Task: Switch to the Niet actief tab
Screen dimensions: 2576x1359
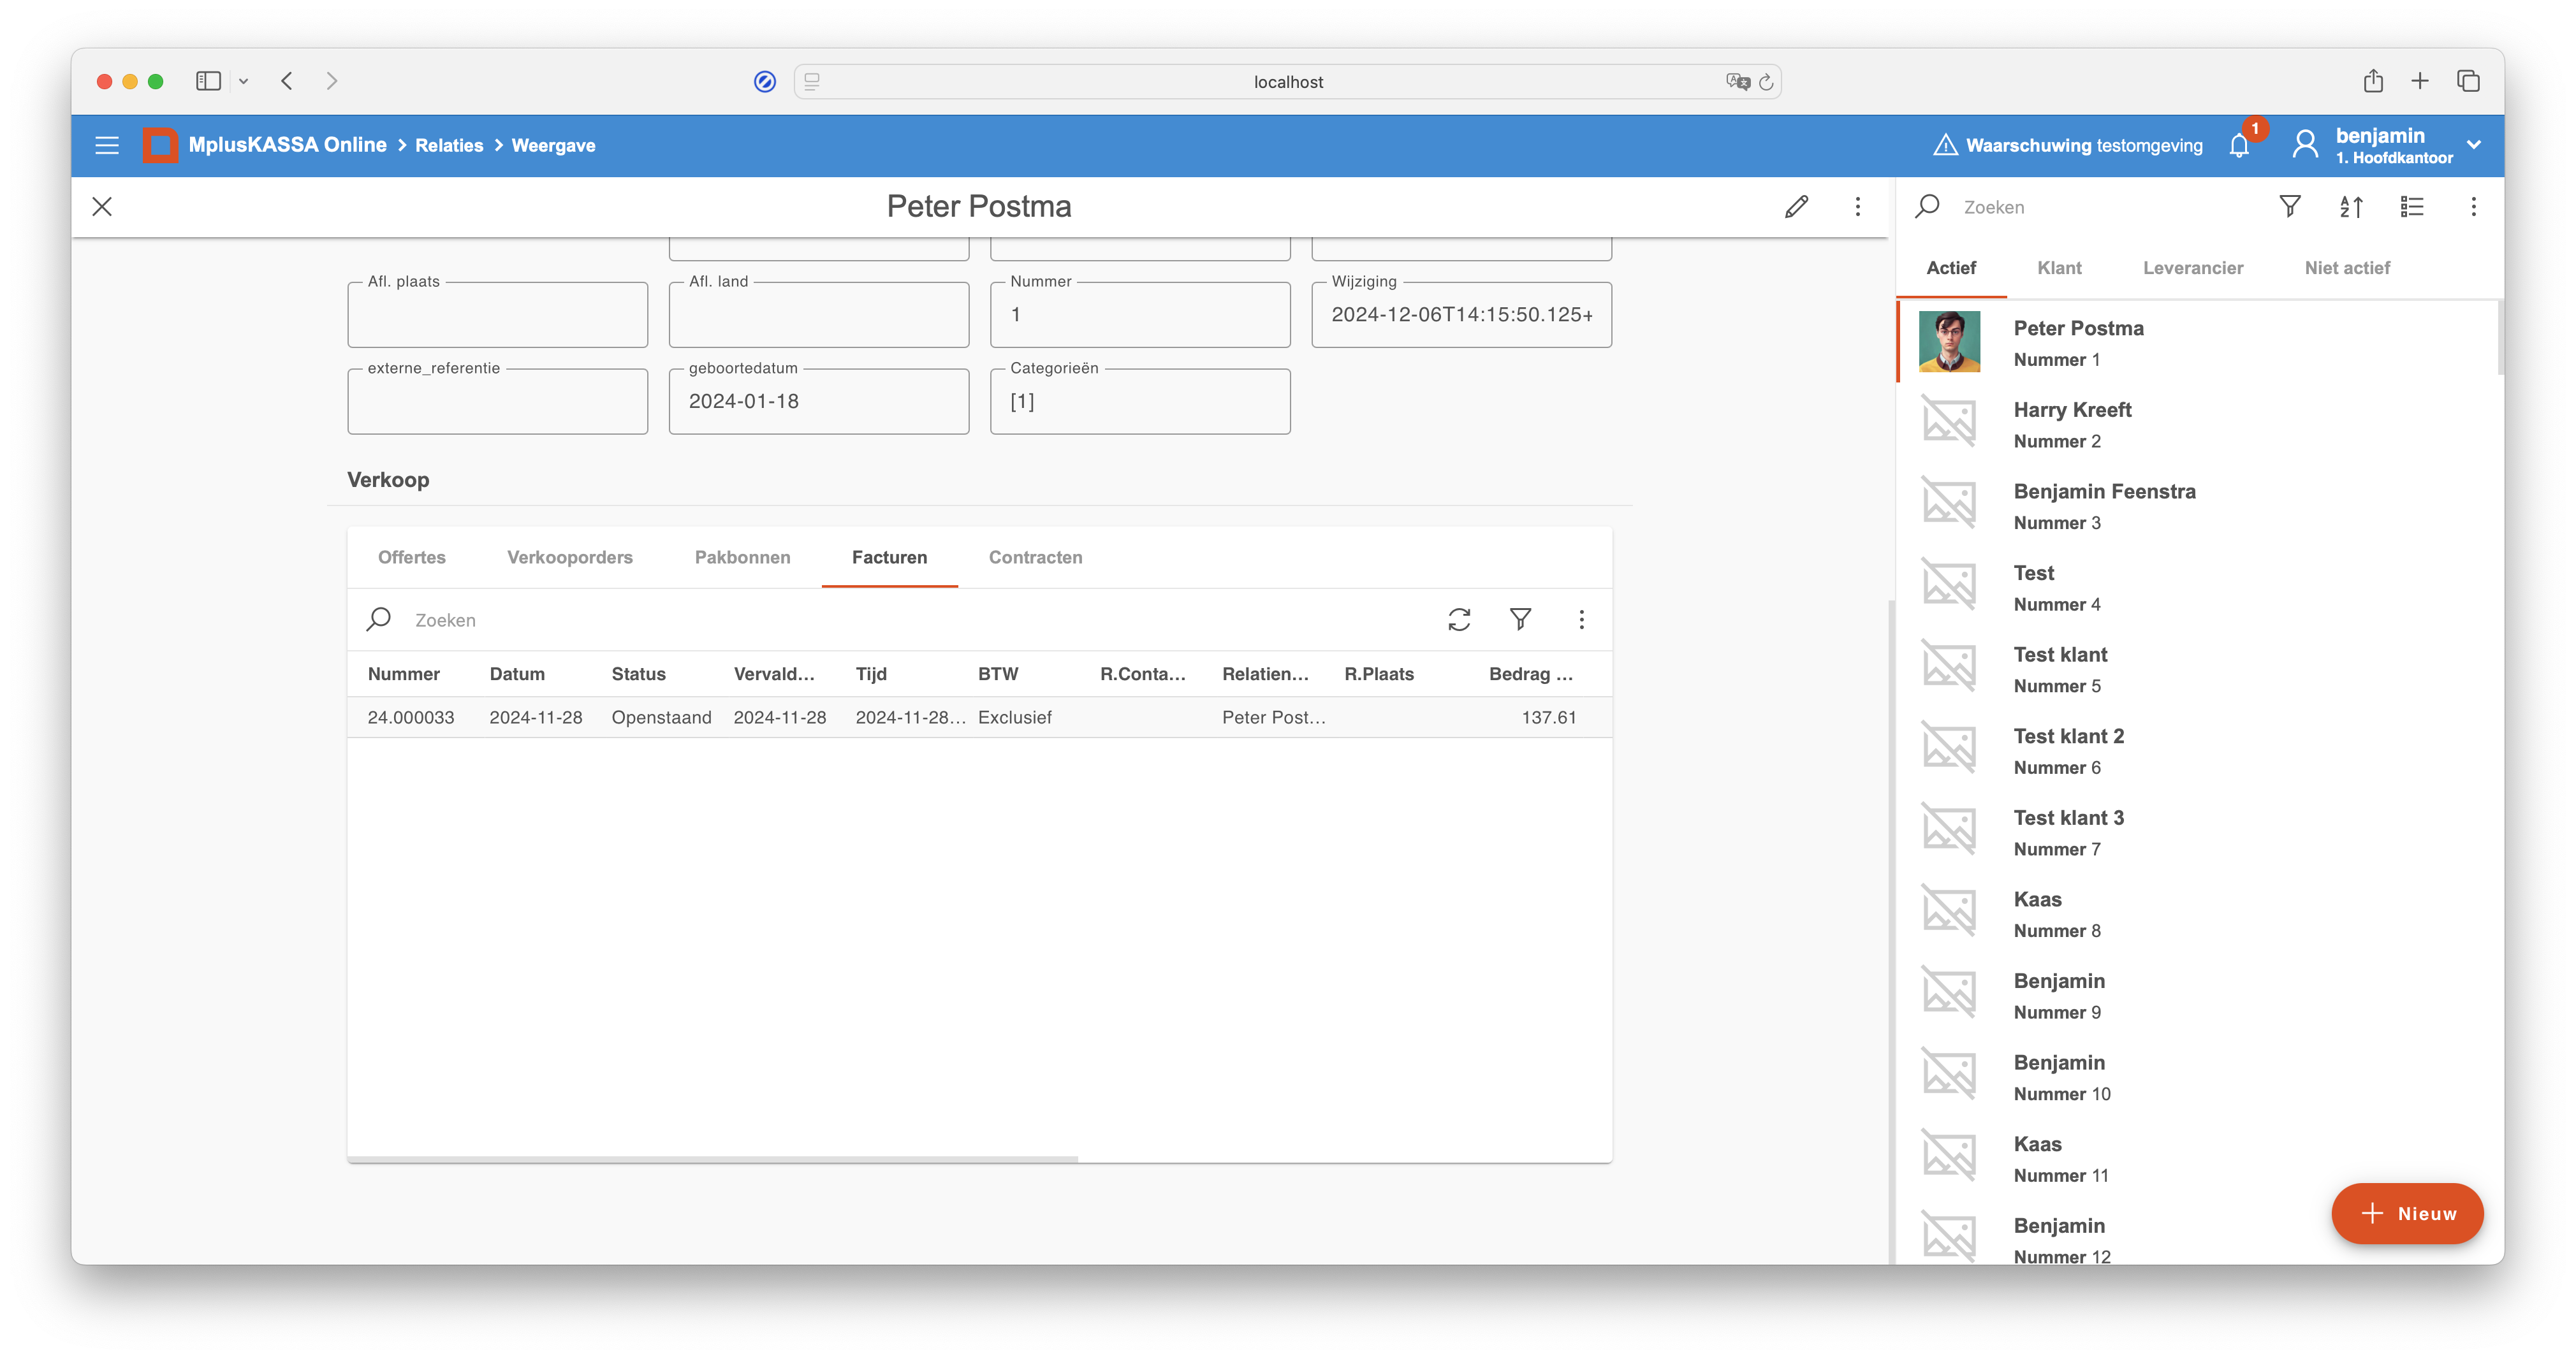Action: [2348, 268]
